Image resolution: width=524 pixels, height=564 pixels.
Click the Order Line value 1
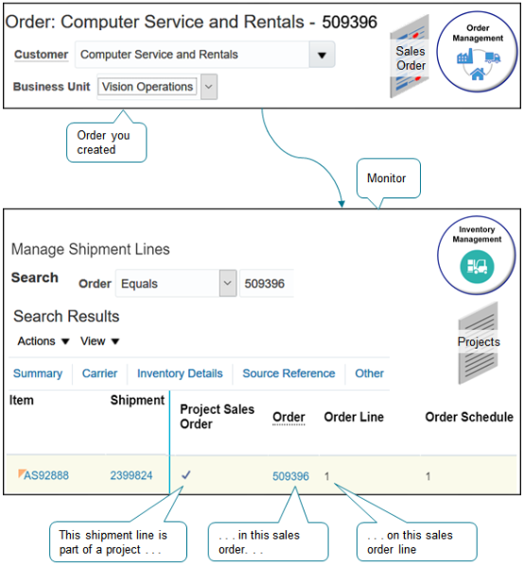pyautogui.click(x=326, y=476)
